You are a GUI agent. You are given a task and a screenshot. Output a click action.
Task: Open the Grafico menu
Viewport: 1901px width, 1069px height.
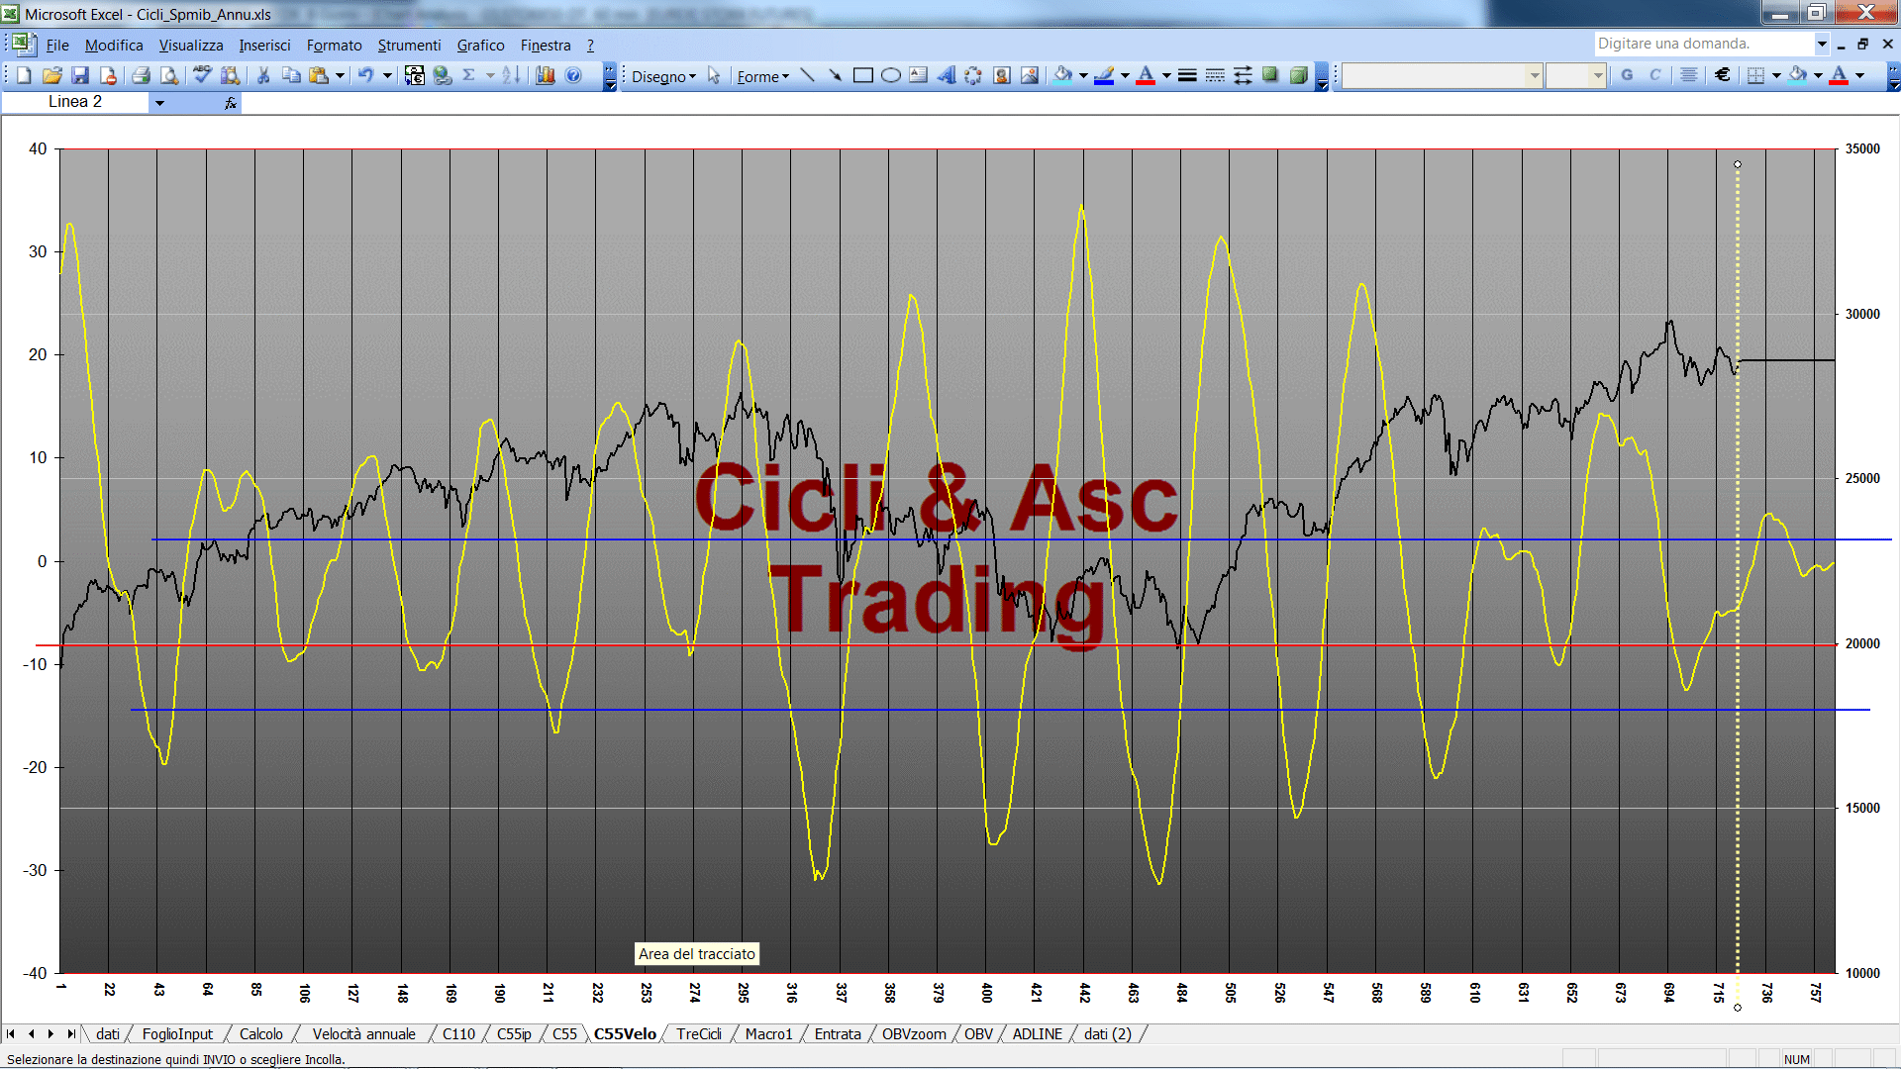click(480, 45)
